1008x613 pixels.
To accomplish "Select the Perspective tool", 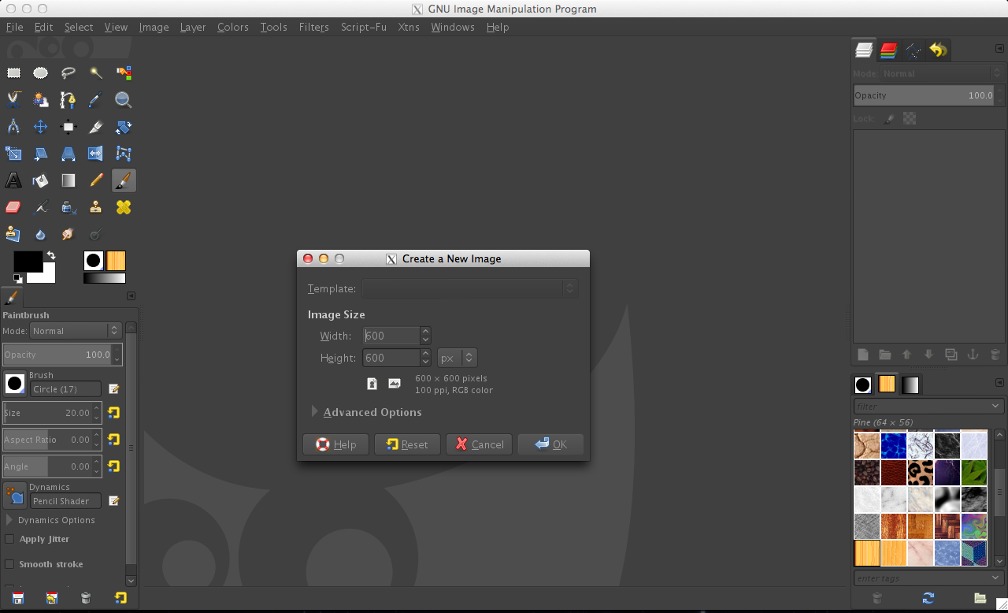I will [x=69, y=154].
